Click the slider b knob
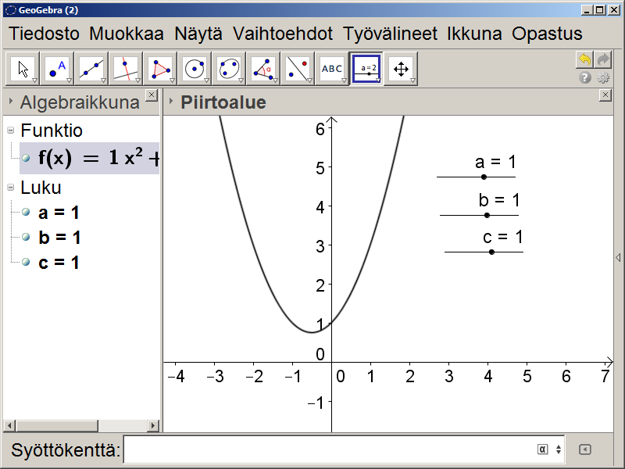This screenshot has width=625, height=469. pos(487,216)
